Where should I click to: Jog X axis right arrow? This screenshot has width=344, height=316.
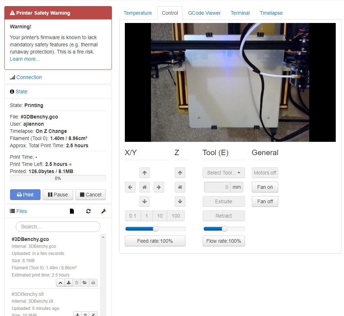coord(159,187)
